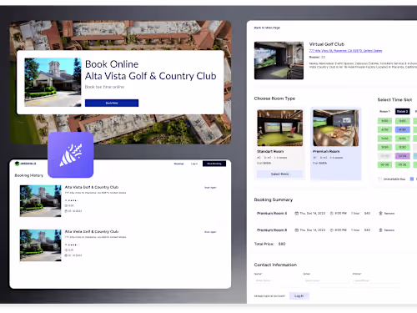The height and width of the screenshot is (313, 417).
Task: Click the purple party popper app icon
Action: pos(71,154)
